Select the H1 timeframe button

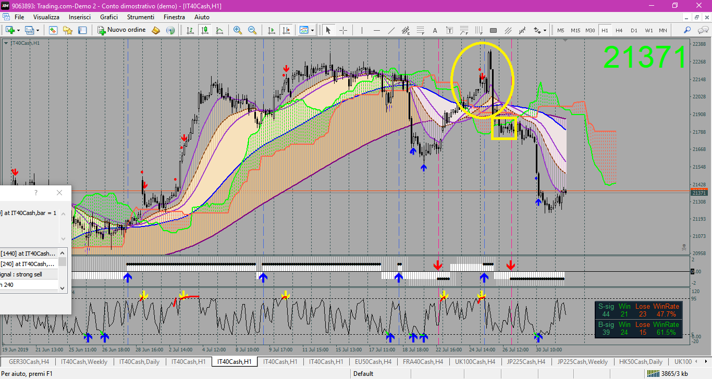605,30
